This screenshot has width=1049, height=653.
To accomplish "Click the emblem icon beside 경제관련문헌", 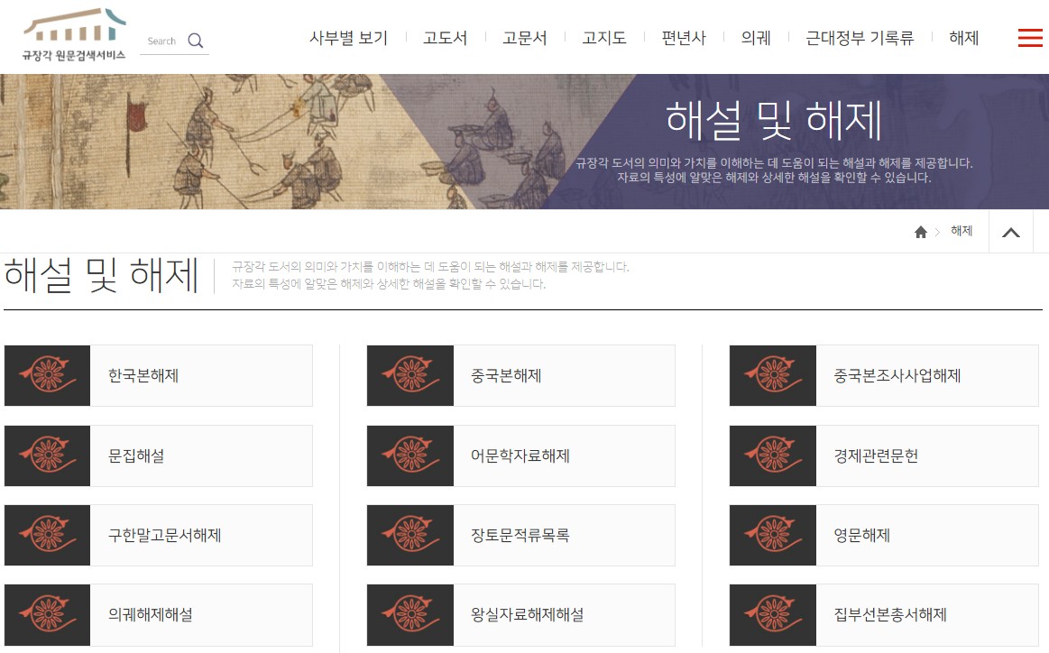I will [773, 455].
